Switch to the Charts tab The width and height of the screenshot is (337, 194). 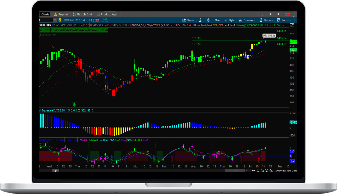pyautogui.click(x=46, y=15)
